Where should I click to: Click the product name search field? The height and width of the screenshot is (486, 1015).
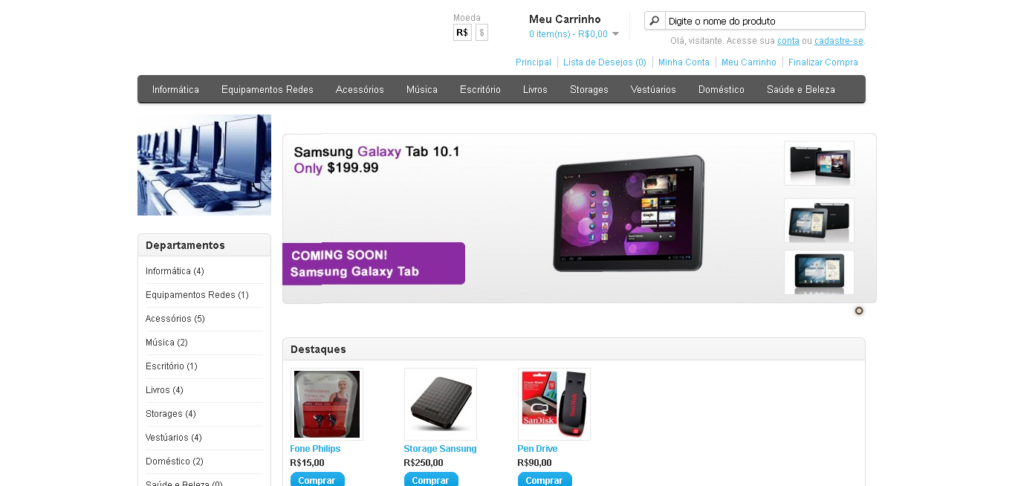[765, 21]
